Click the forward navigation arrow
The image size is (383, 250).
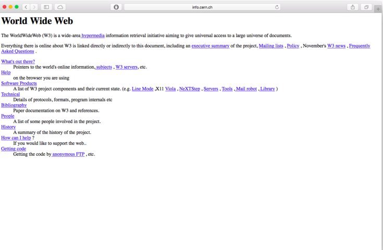pyautogui.click(x=34, y=7)
